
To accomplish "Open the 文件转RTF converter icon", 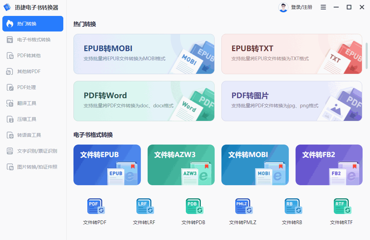I will pyautogui.click(x=342, y=206).
